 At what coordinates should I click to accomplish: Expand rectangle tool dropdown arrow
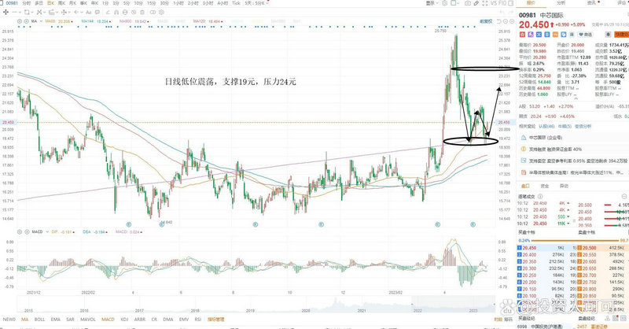tap(32, 13)
